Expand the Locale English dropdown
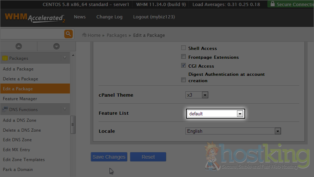Screen dimensions: 314x177 233,131
